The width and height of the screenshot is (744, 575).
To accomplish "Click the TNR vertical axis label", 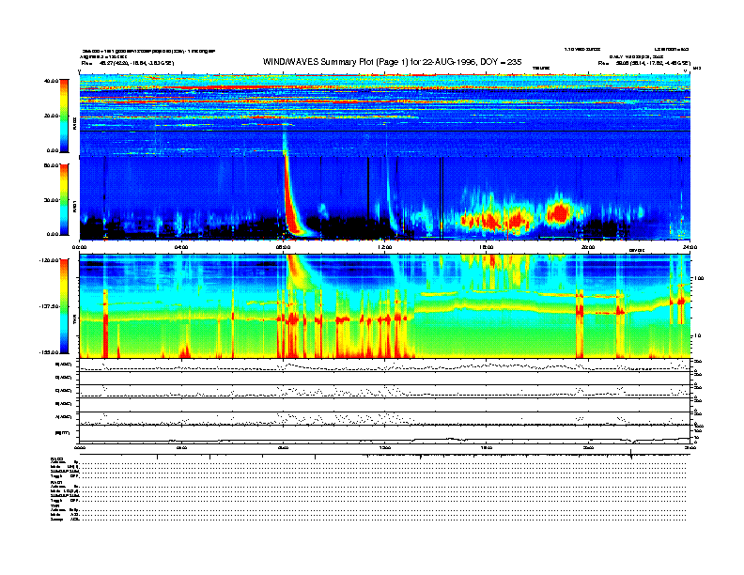I will 74,321.
